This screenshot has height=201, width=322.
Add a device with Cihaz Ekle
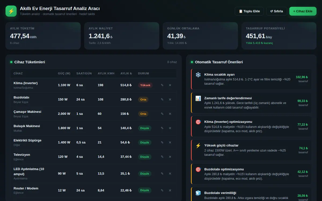pos(303,11)
